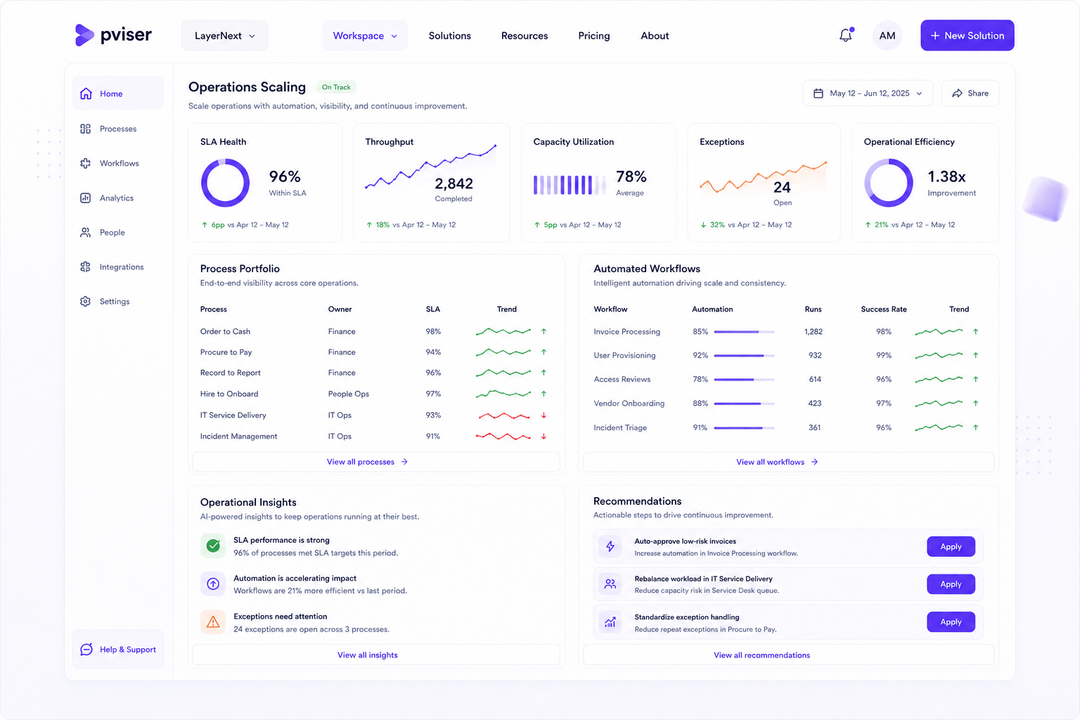Screen dimensions: 1080x720
Task: Click the Standardize exception handling chart icon
Action: [610, 622]
